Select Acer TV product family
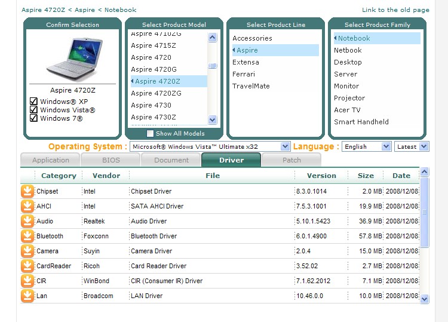Image resolution: width=448 pixels, height=322 pixels. click(x=347, y=111)
